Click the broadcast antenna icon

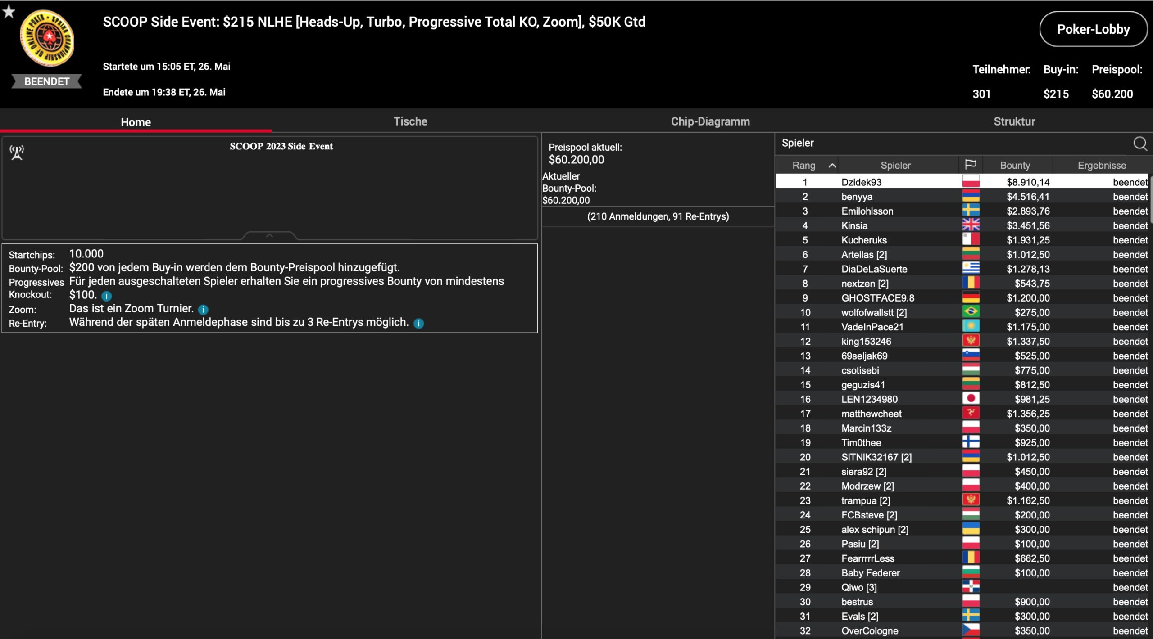(x=17, y=153)
